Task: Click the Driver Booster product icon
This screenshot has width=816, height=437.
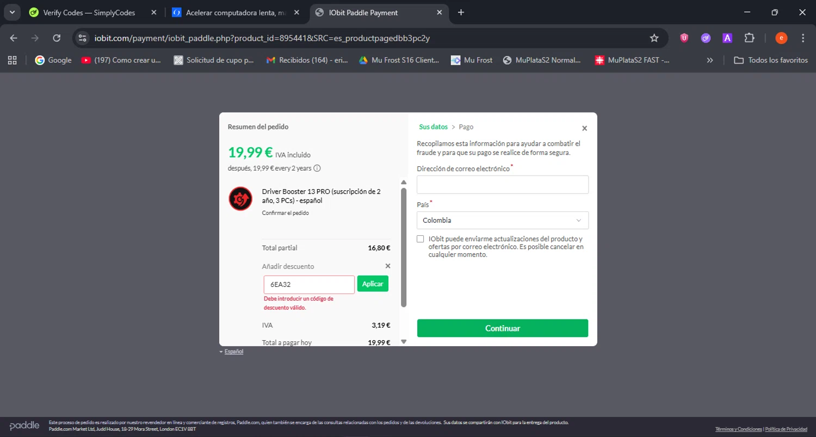Action: point(240,198)
